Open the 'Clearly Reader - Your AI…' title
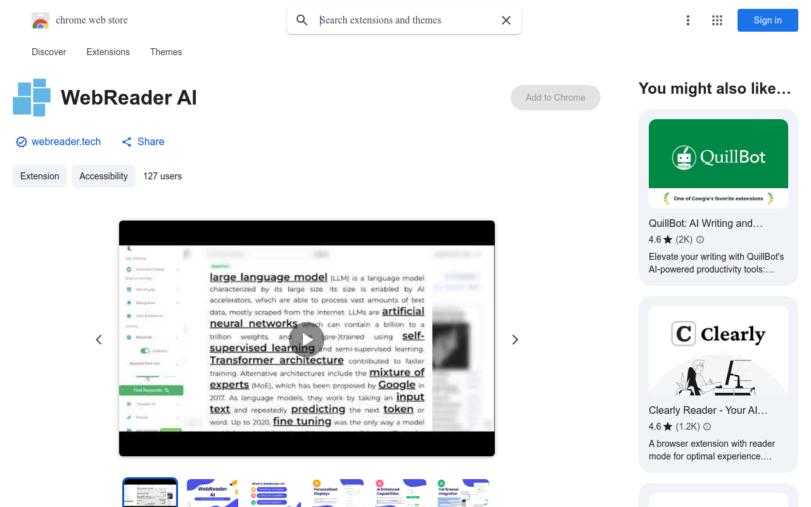Image resolution: width=811 pixels, height=507 pixels. (x=708, y=410)
